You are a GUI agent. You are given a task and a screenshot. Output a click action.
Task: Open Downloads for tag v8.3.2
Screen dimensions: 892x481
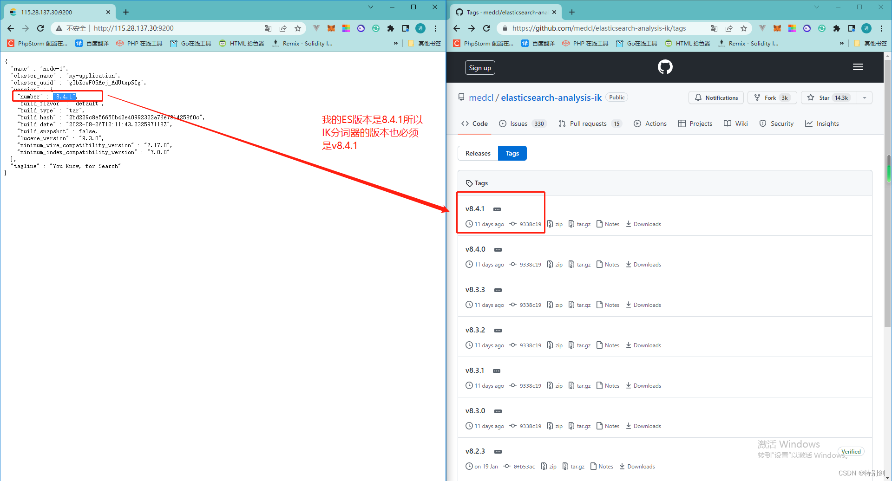point(643,345)
